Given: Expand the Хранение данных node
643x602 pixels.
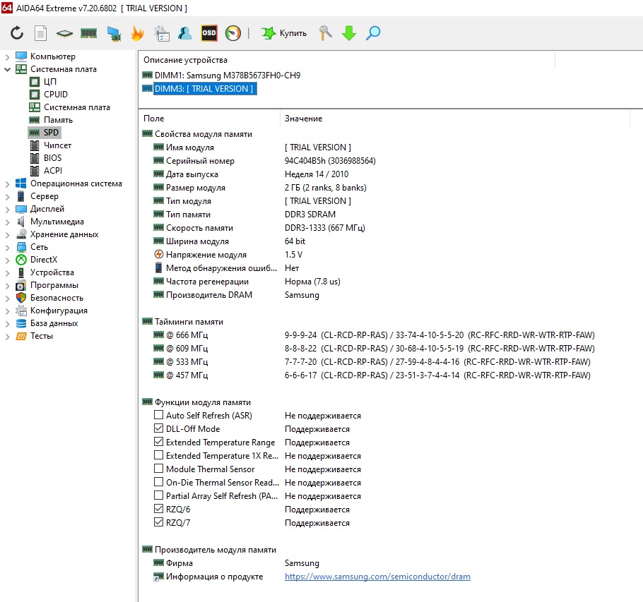Looking at the screenshot, I should [7, 234].
